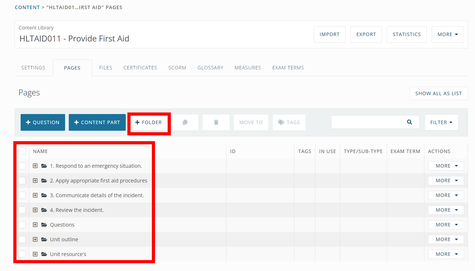
Task: Click the + Content Part button
Action: 97,122
